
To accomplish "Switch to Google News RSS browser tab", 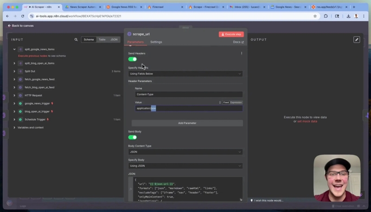I will pos(124,7).
